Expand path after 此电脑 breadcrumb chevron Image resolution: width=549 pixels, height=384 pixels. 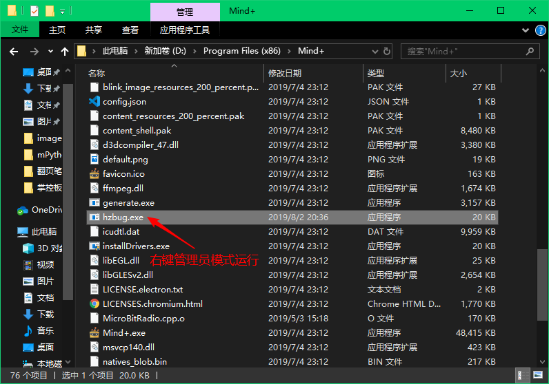point(136,52)
